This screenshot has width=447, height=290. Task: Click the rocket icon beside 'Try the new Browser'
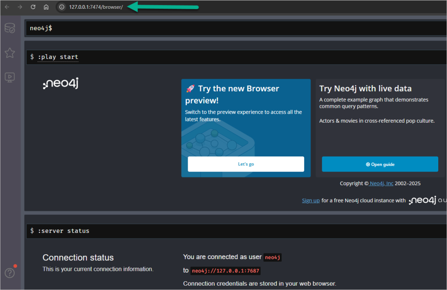[190, 88]
